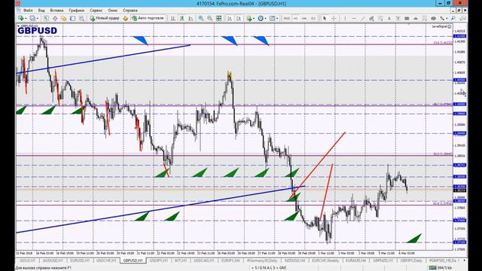Screen dimensions: 482x271
Task: Click the Новый ордер button
Action: [105, 18]
